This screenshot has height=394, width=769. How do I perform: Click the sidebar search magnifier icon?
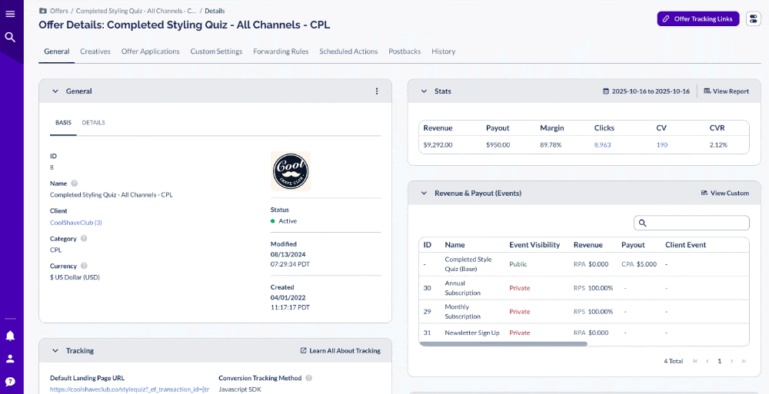click(x=10, y=37)
